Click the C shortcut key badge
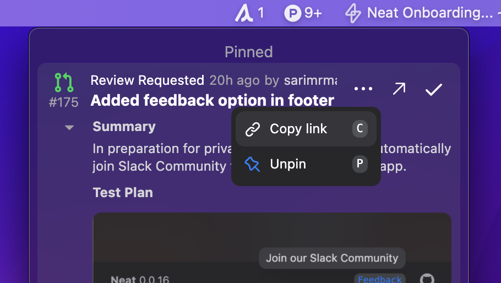Image resolution: width=501 pixels, height=283 pixels. (x=360, y=129)
